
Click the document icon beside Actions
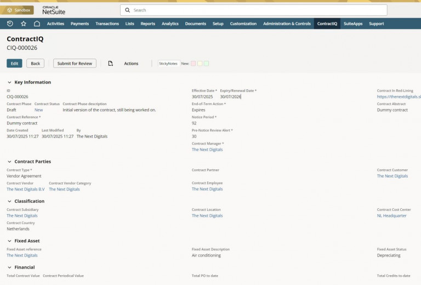tap(110, 64)
